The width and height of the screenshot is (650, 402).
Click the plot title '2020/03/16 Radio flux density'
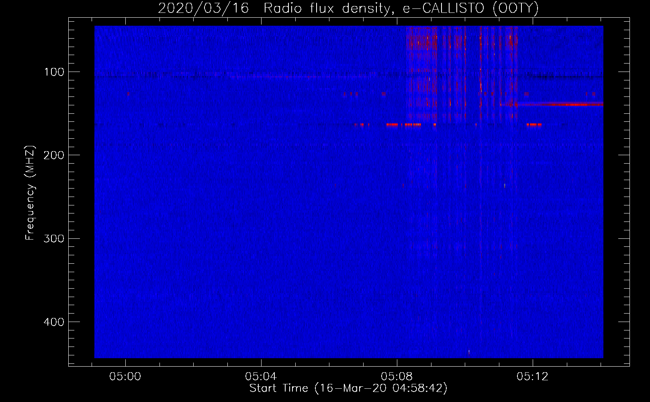click(348, 8)
